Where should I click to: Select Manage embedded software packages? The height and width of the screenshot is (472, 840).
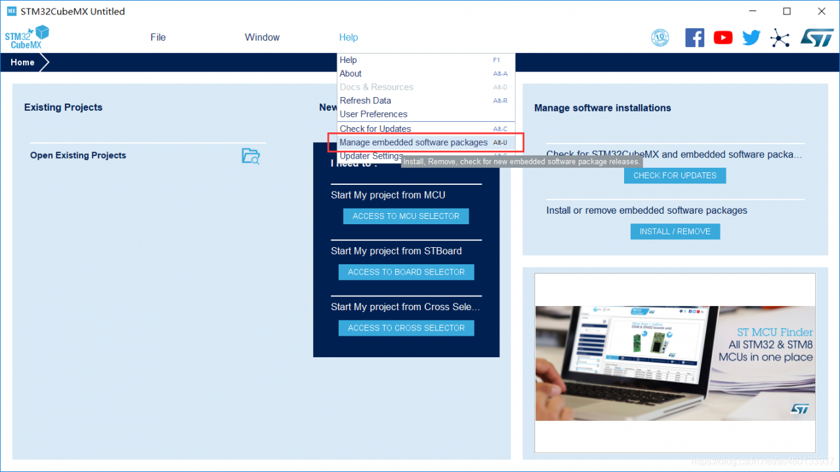426,142
